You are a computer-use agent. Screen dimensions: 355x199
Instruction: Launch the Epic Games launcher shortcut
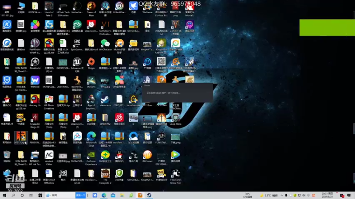pos(77,45)
